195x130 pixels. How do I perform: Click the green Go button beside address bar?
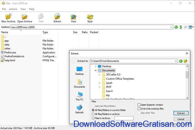coord(176,27)
